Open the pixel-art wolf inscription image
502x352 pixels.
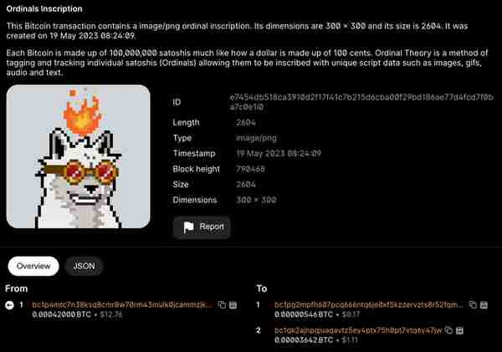click(78, 156)
